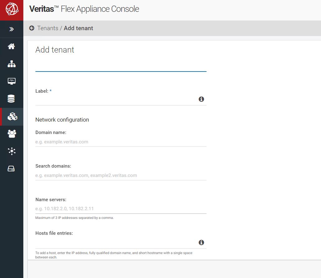Select the hierarchy topology sidebar icon
Viewport: 321px width, 278px height.
12,64
